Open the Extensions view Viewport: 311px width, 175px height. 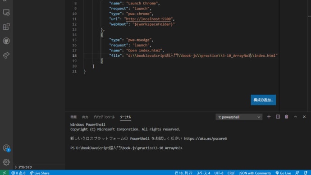pyautogui.click(x=6, y=27)
